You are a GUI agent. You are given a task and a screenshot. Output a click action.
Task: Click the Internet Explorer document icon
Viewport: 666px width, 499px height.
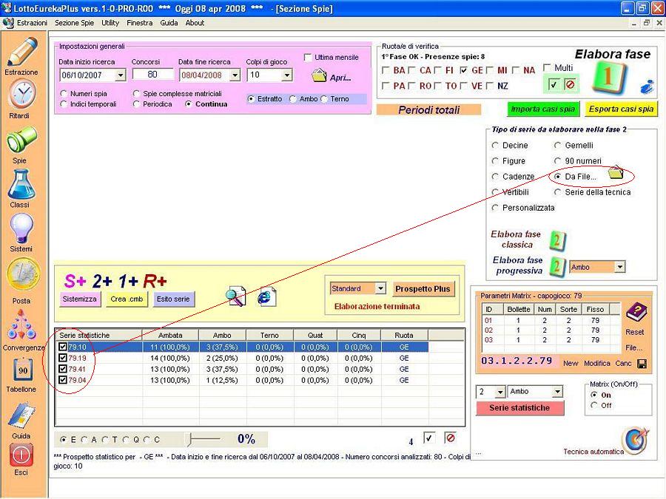[266, 296]
